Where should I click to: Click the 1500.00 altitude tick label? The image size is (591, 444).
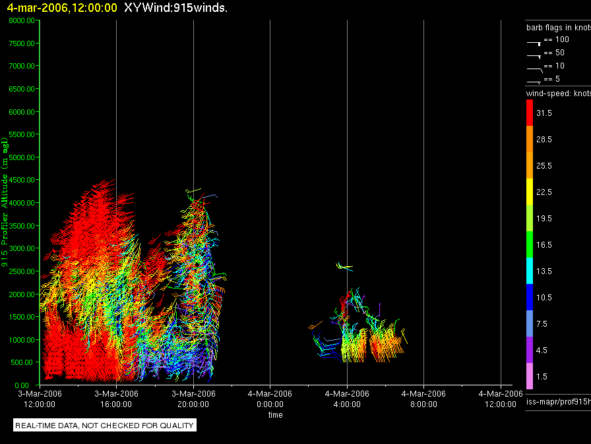click(22, 317)
